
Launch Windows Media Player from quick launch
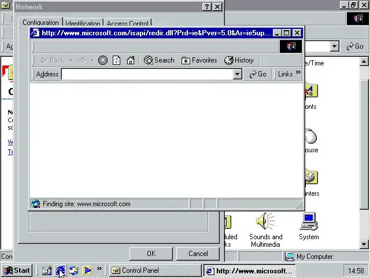point(87,270)
